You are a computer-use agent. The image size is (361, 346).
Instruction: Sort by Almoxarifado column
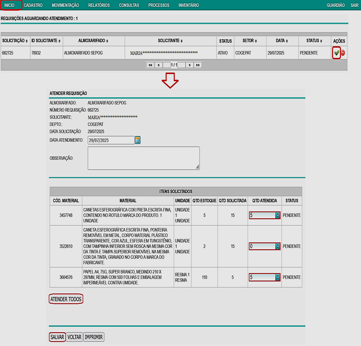[93, 41]
